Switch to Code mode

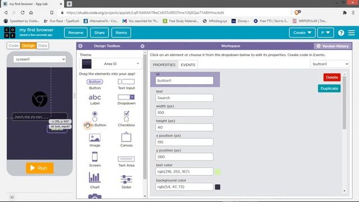click(x=13, y=45)
